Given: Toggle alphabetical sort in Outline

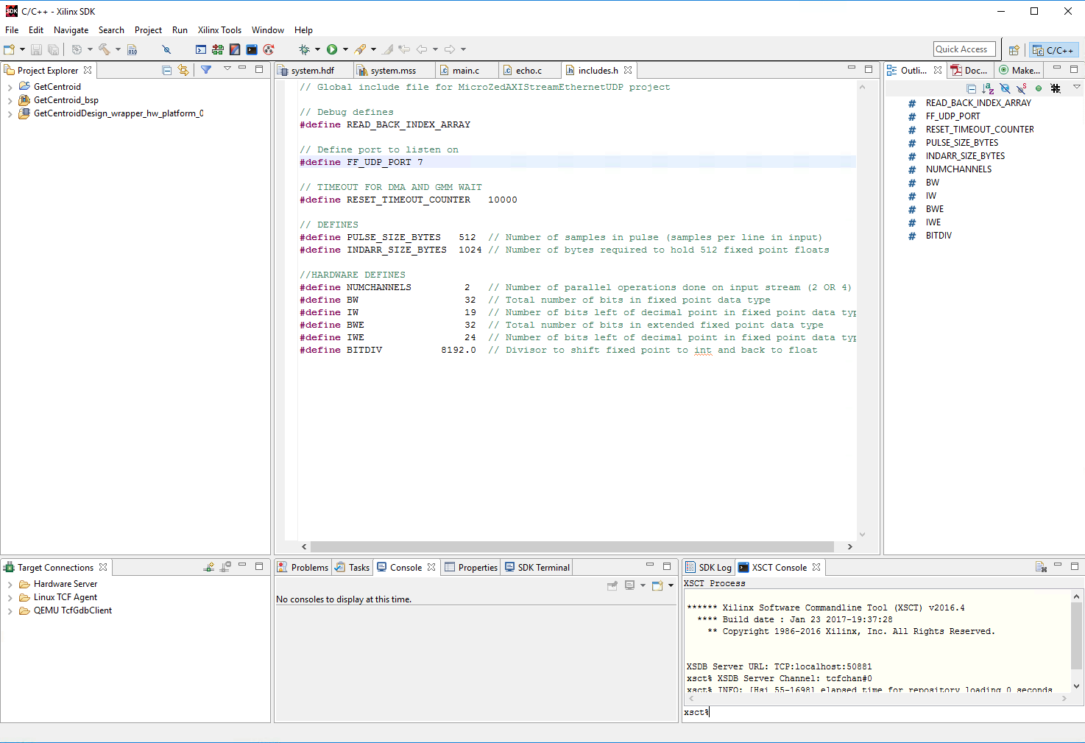Looking at the screenshot, I should [989, 88].
